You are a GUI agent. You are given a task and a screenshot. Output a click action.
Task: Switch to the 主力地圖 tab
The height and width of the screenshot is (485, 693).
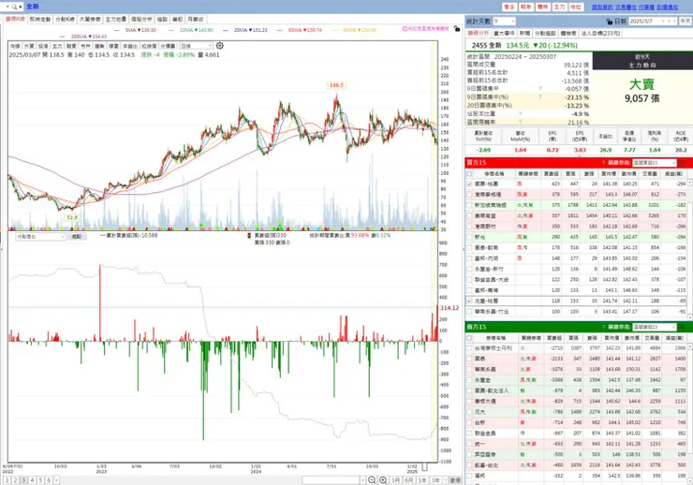click(116, 20)
